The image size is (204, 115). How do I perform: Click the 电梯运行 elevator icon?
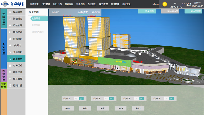coord(10,65)
